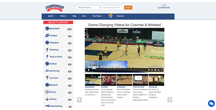Viewport: 216px width, 110px height.
Task: Play the featured basketball video
Action: 89,70
